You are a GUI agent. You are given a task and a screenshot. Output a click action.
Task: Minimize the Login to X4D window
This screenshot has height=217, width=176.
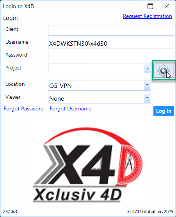pos(135,6)
